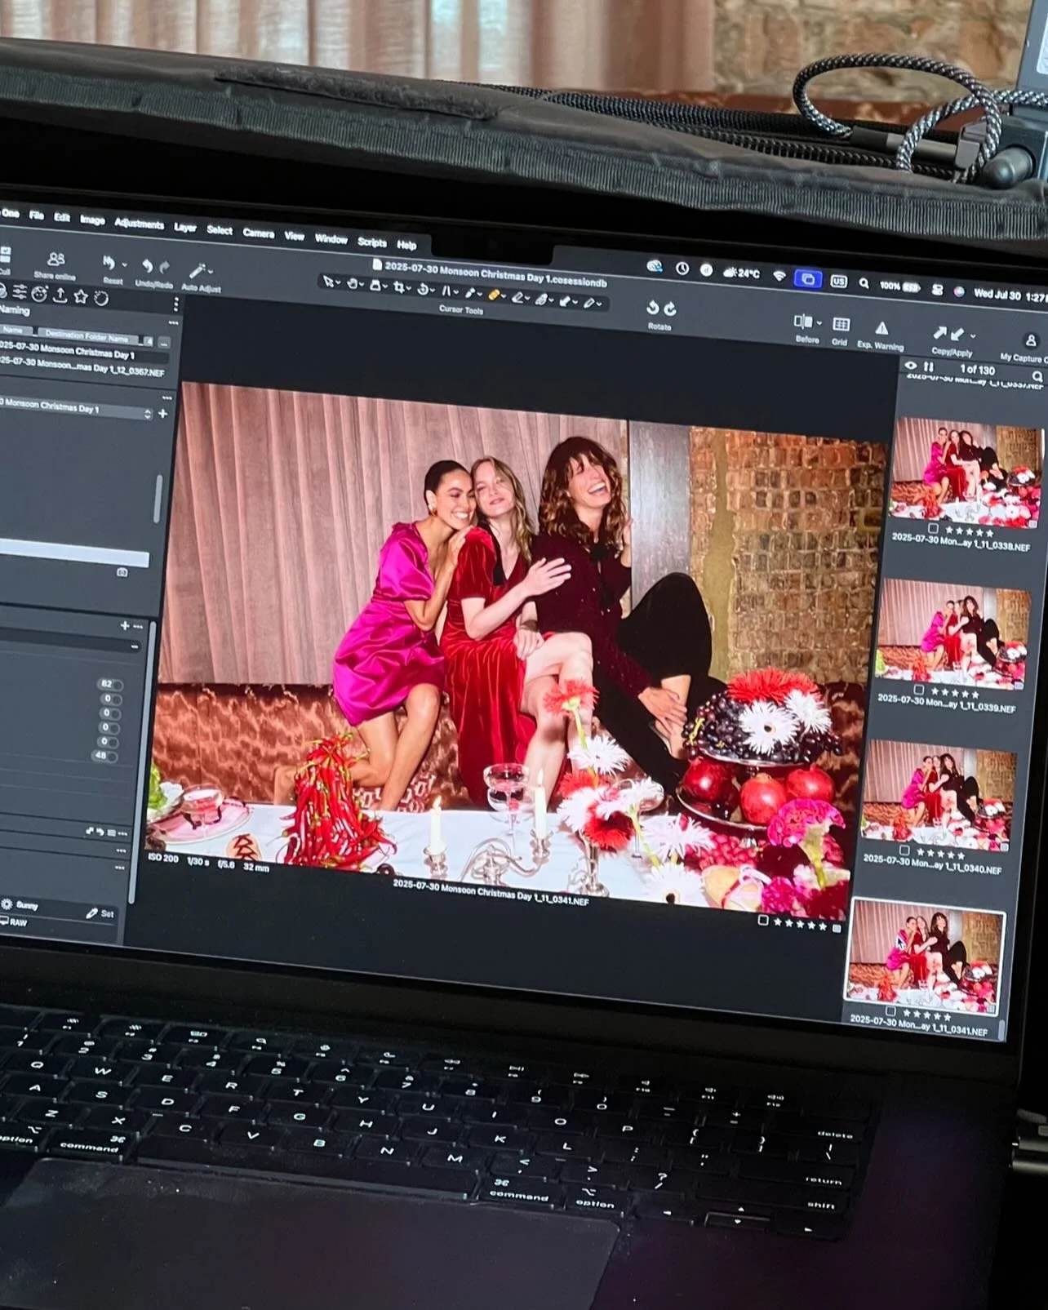This screenshot has width=1048, height=1310.
Task: Open macOS Control Center
Action: 937,289
